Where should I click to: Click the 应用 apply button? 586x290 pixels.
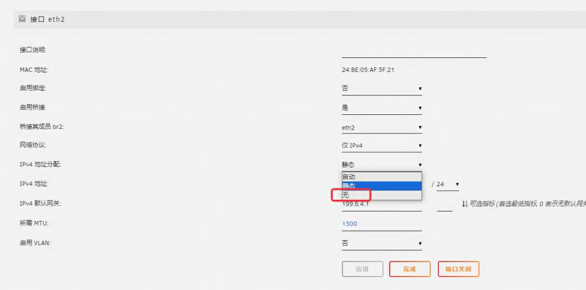coord(363,269)
